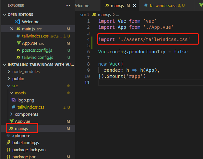This screenshot has width=203, height=159.
Task: Open logo.png in file tree
Action: (x=26, y=100)
